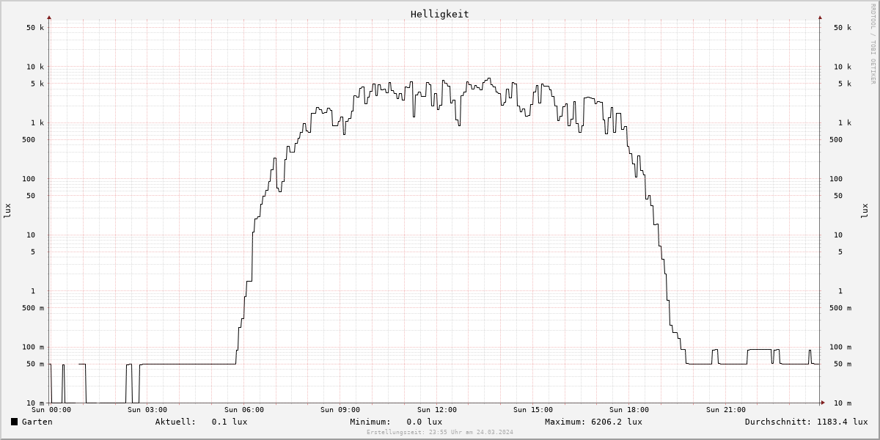Click the "Aktuell:" label in the legend
Image resolution: width=880 pixels, height=440 pixels.
(x=175, y=422)
